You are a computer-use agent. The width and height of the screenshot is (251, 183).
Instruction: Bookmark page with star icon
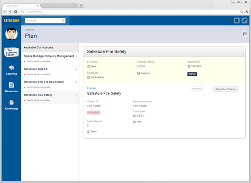tap(242, 12)
